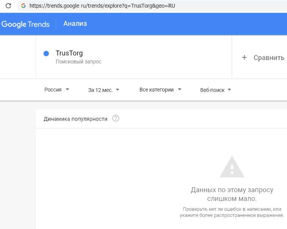Select the Анализ header item
287x229 pixels.
point(75,24)
